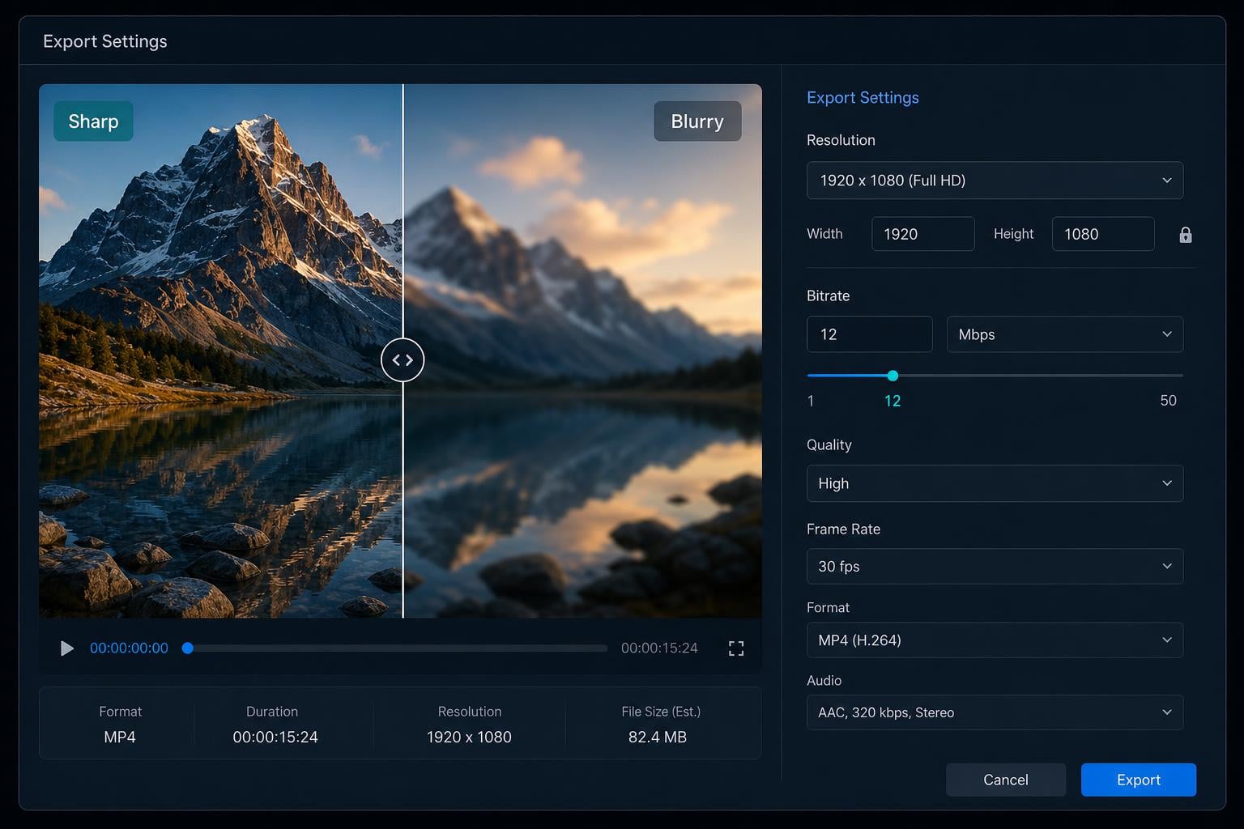Screen dimensions: 1244x829
Task: Click the slider maximum label 50
Action: click(x=1168, y=401)
